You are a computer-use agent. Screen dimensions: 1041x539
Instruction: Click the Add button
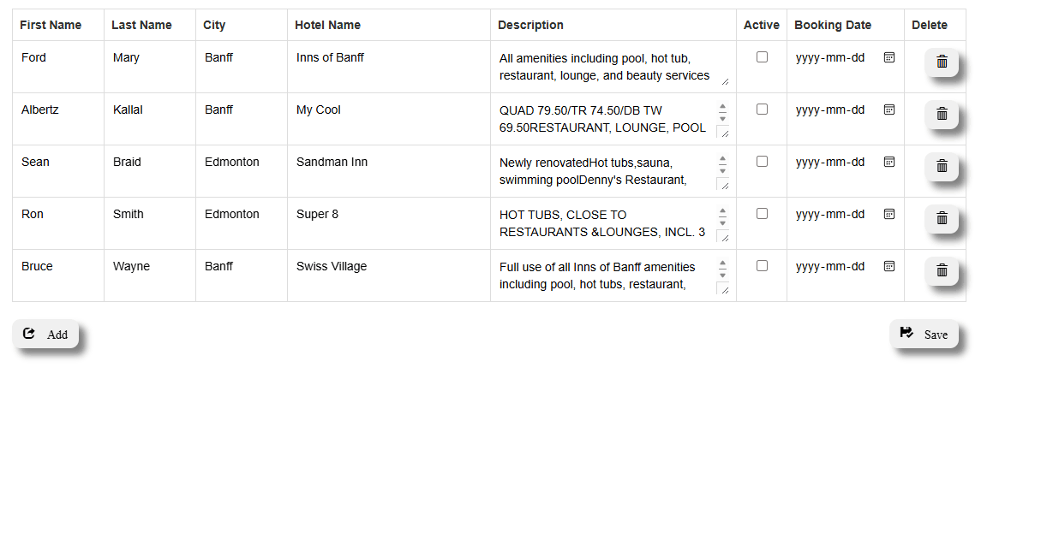[x=46, y=335]
